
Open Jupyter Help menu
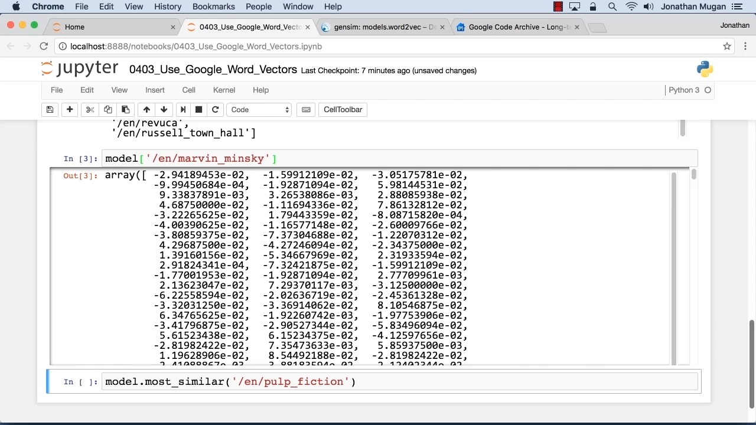260,90
